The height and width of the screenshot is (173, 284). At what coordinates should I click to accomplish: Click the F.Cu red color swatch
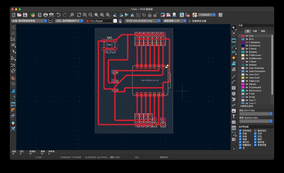243,36
